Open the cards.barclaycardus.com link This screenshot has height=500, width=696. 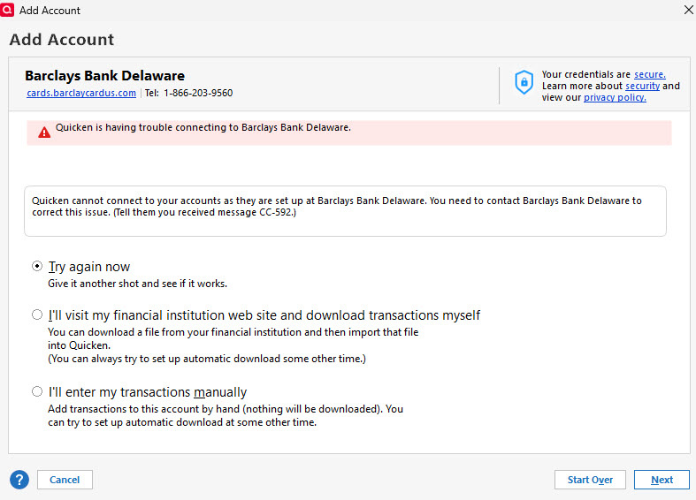tap(81, 93)
